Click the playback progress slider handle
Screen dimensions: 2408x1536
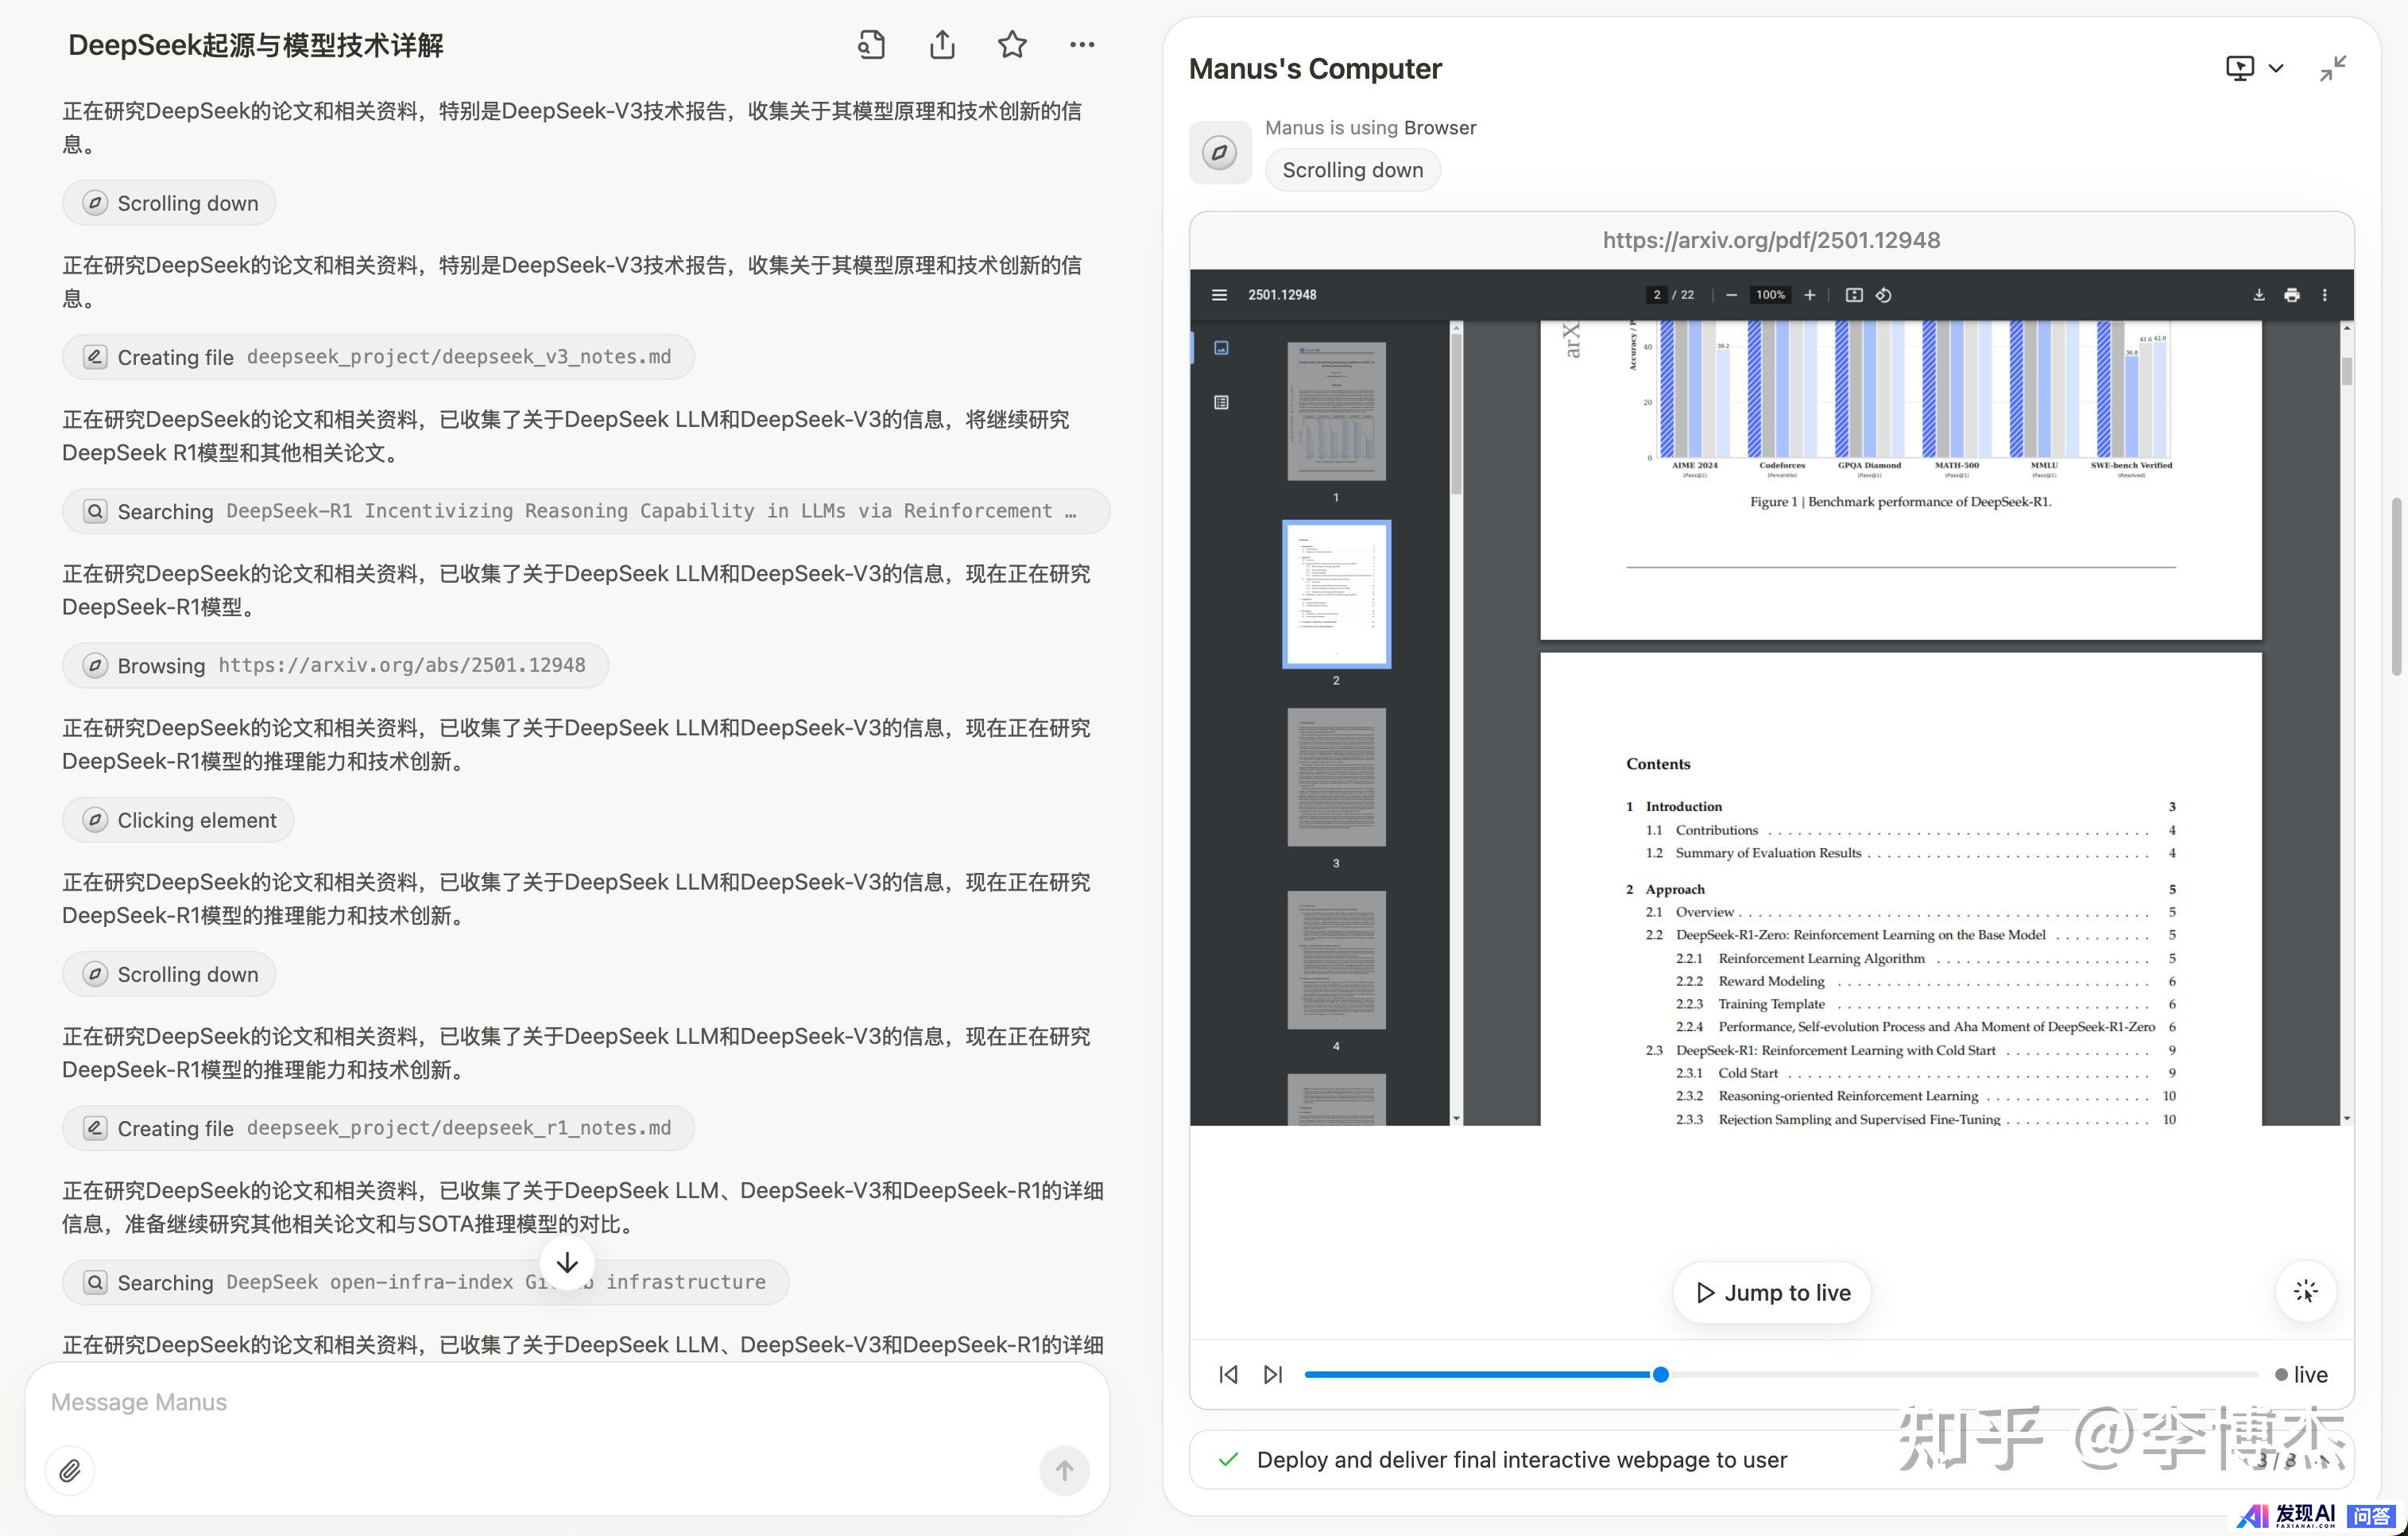[x=1660, y=1374]
